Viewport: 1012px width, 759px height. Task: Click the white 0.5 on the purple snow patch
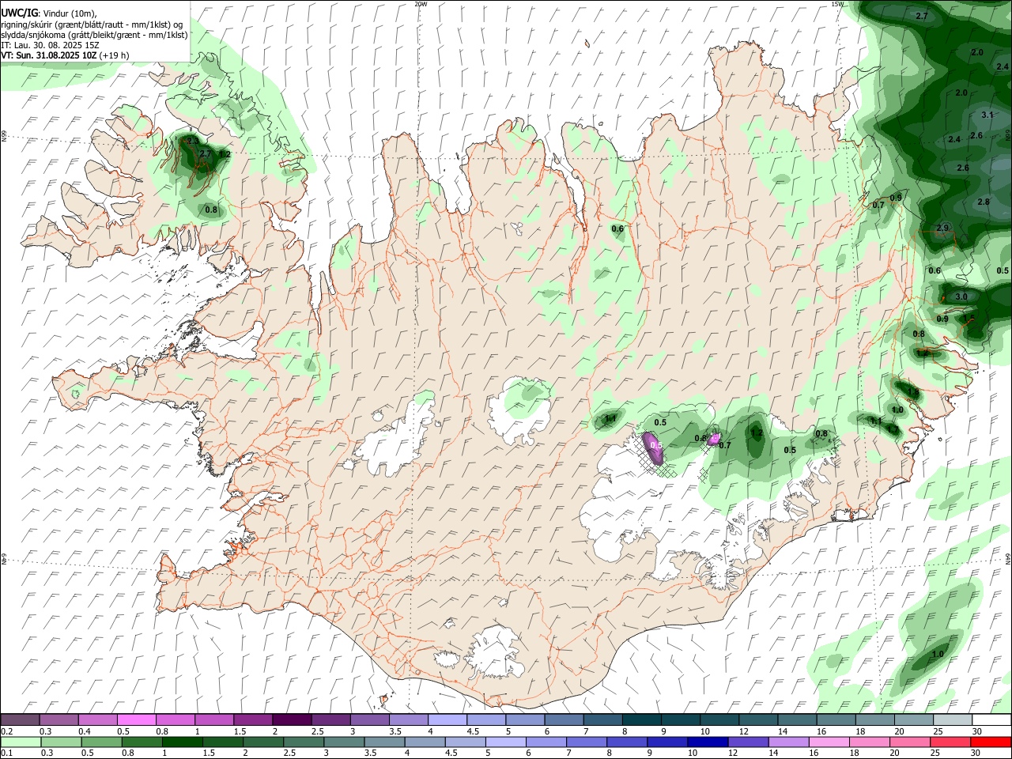pos(655,446)
